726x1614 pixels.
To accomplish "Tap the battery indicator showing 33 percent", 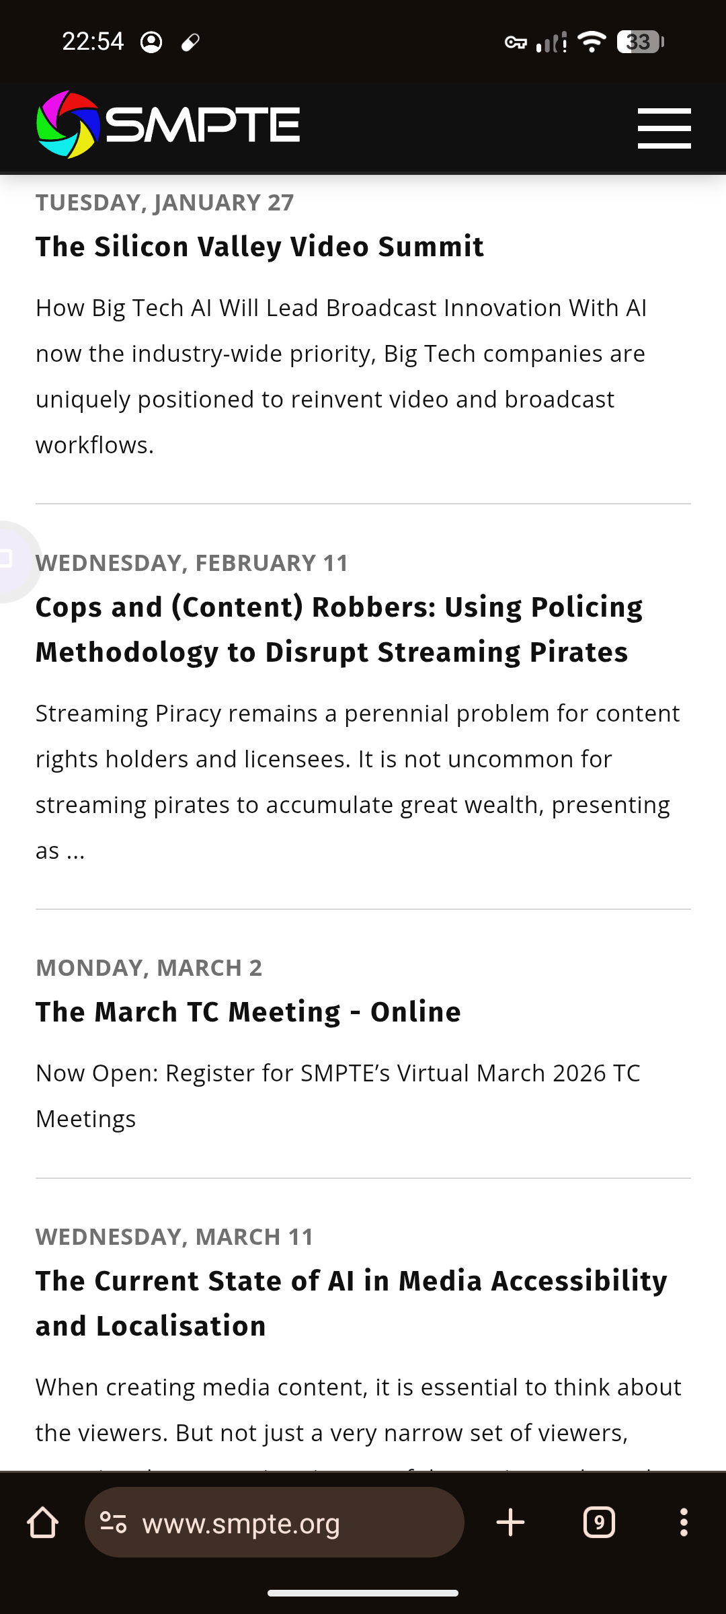I will (x=637, y=42).
